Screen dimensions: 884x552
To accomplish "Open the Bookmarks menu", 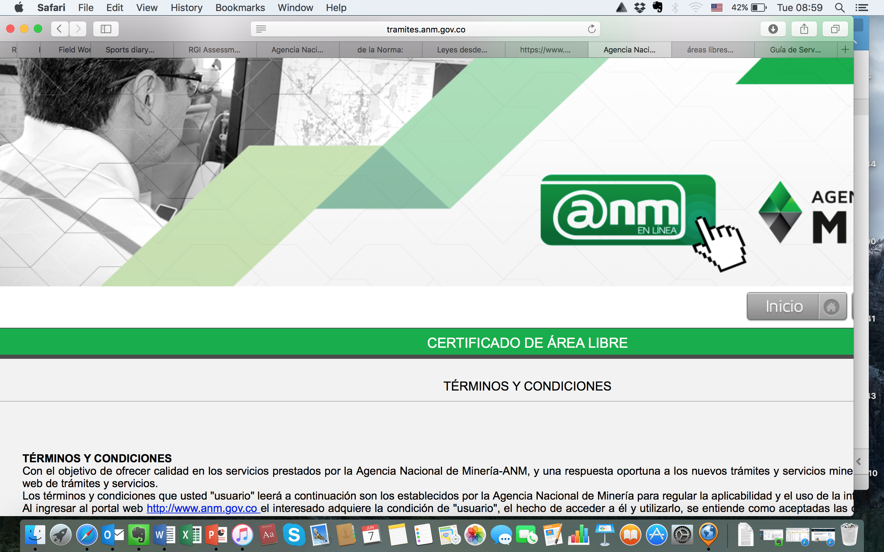I will coord(240,8).
